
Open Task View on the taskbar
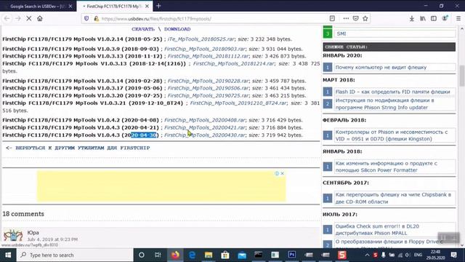[x=158, y=255]
